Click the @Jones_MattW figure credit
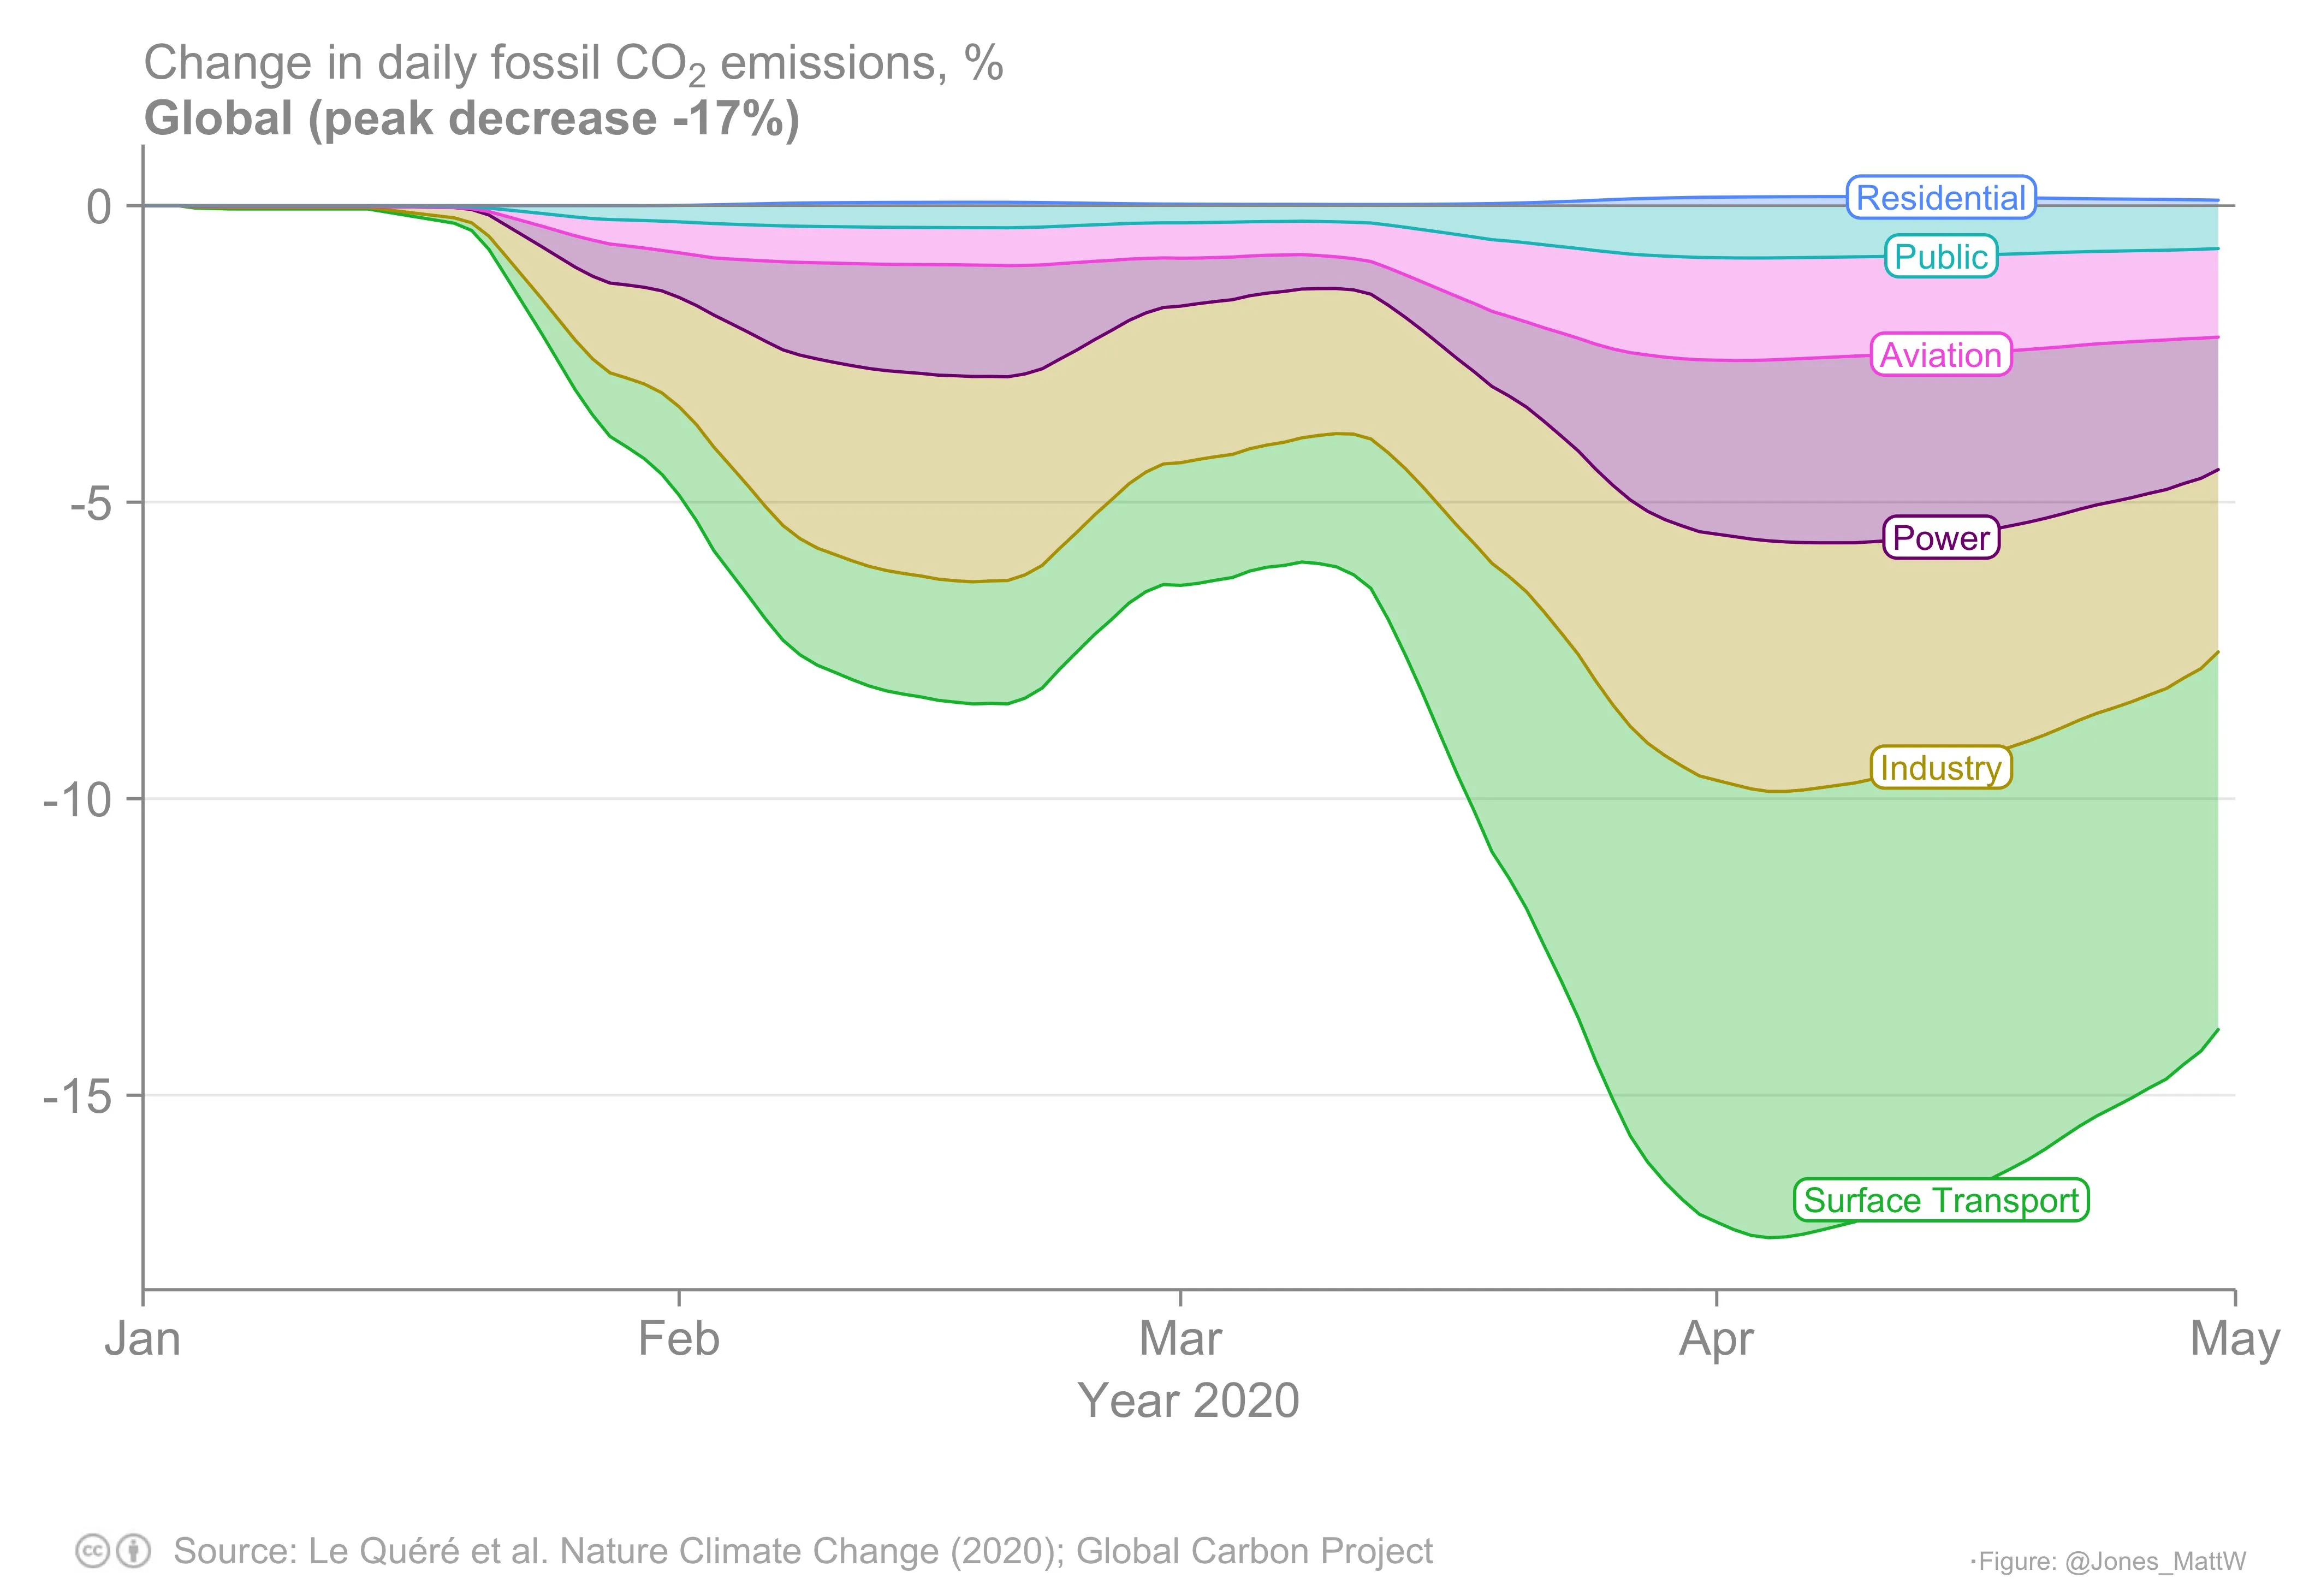The height and width of the screenshot is (1596, 2321). coord(2111,1561)
